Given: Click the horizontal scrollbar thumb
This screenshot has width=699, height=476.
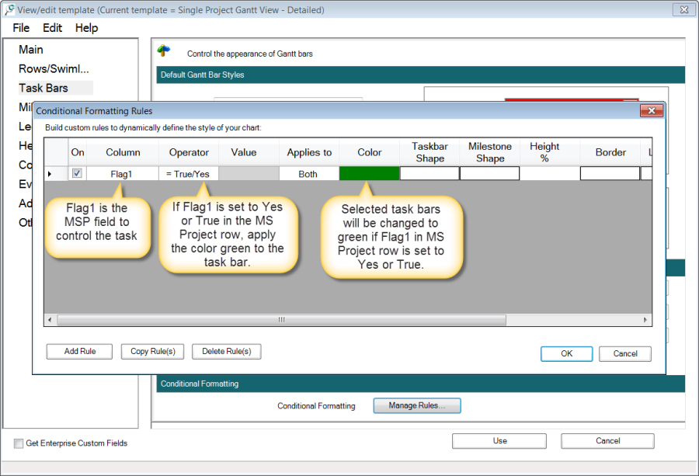Looking at the screenshot, I should click(x=281, y=320).
